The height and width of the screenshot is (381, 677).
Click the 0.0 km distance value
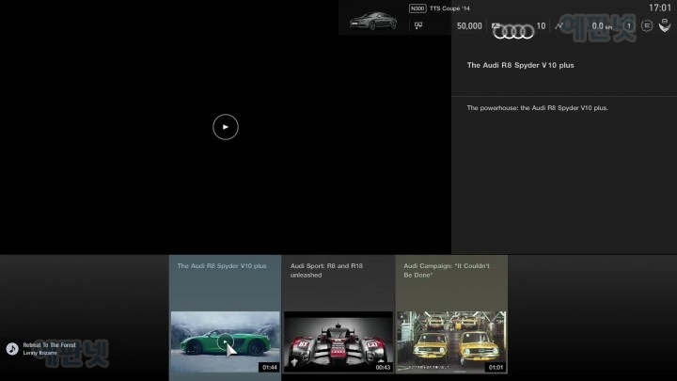(602, 26)
